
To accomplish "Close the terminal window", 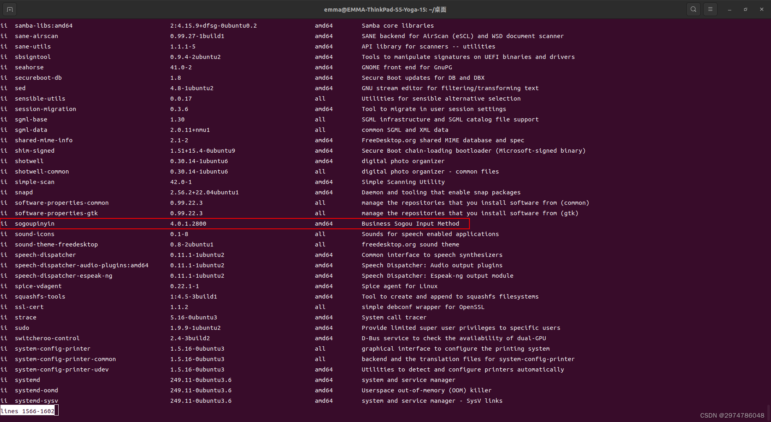I will pyautogui.click(x=761, y=9).
